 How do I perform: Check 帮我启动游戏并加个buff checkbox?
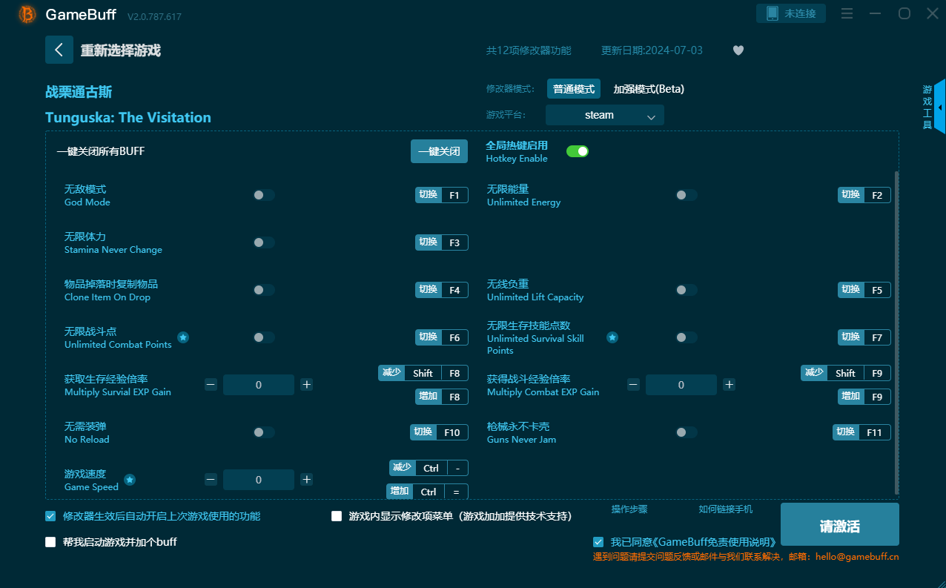click(x=50, y=542)
